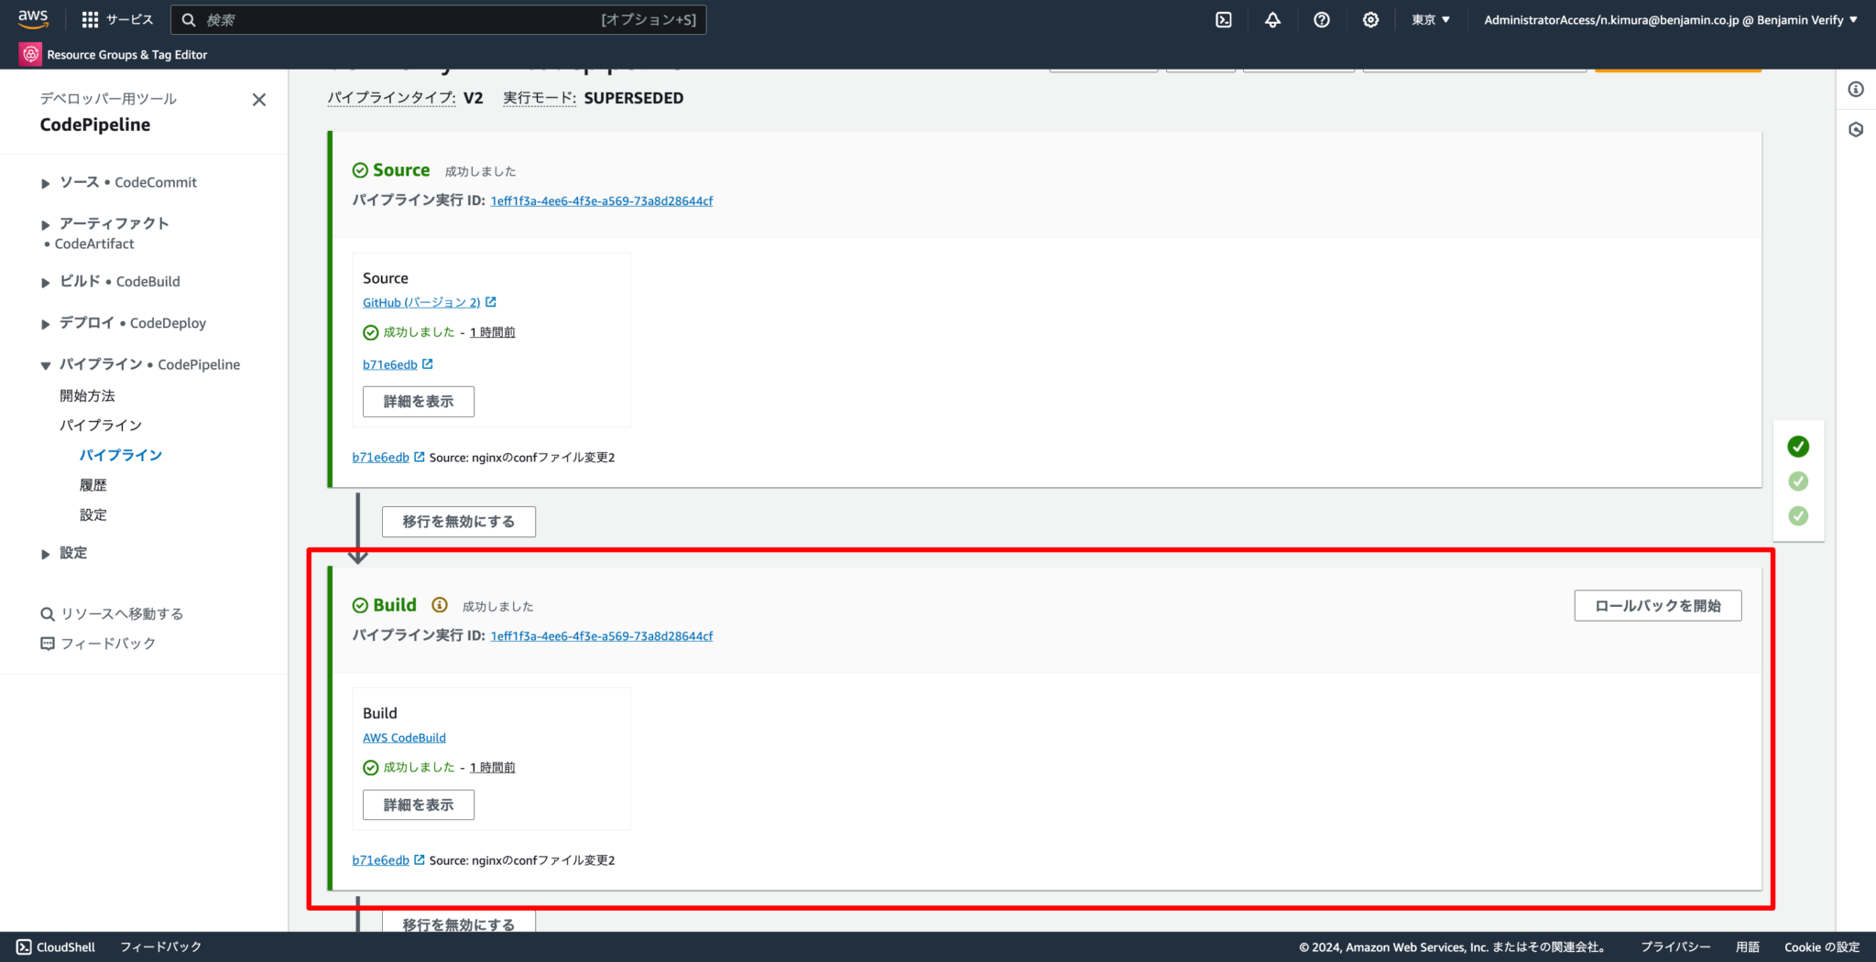Open the settings gear icon

coord(1371,19)
